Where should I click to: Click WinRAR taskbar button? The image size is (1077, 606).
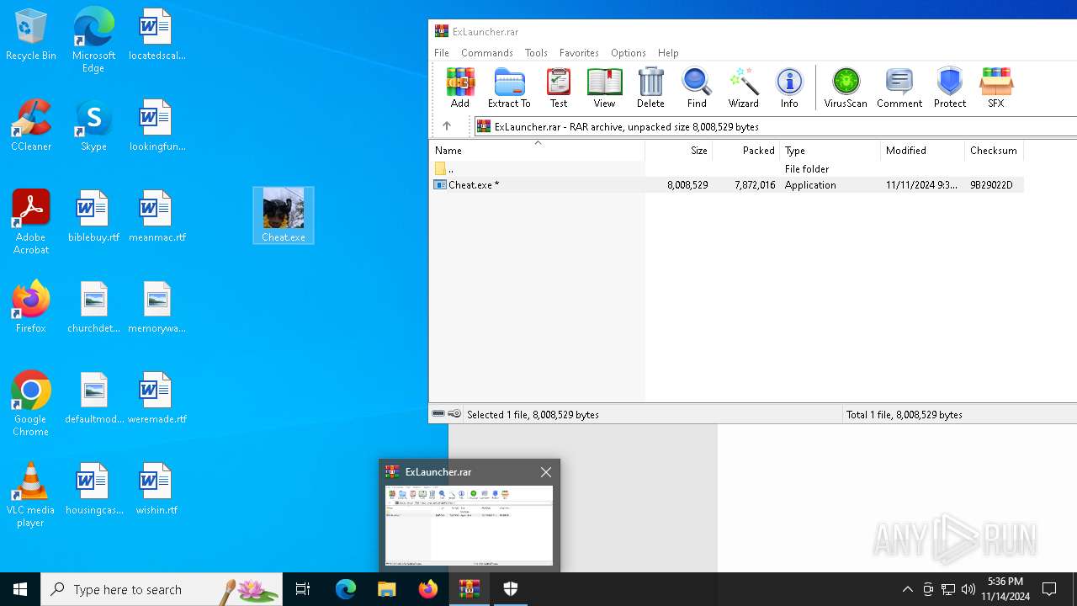470,589
